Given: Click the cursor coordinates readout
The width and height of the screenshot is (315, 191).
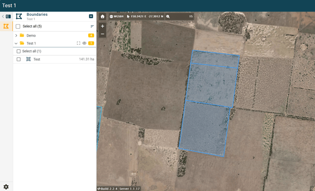Looking at the screenshot, I should click(x=145, y=16).
